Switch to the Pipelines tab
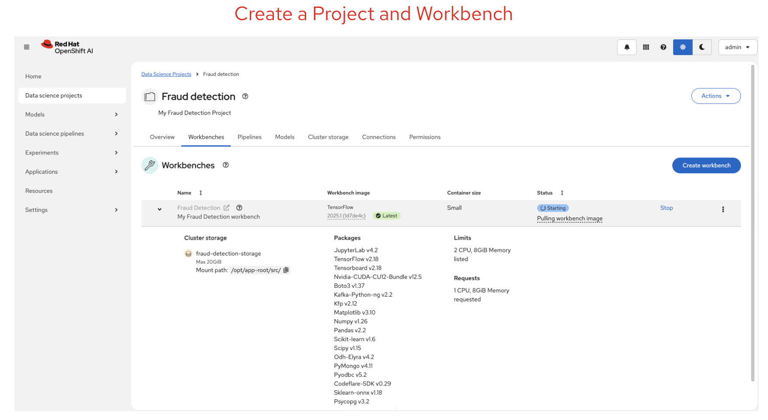Image resolution: width=768 pixels, height=420 pixels. pyautogui.click(x=249, y=137)
